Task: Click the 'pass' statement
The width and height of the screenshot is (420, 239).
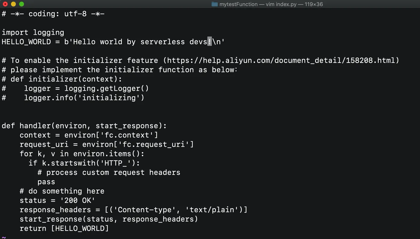Action: pos(46,181)
